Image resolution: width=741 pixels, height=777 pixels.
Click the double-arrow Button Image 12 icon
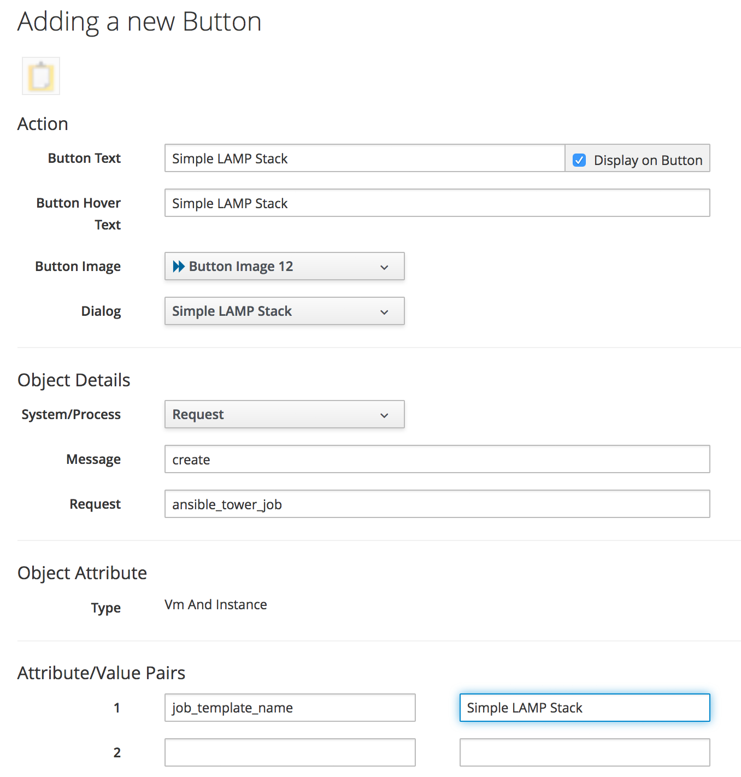pyautogui.click(x=179, y=267)
